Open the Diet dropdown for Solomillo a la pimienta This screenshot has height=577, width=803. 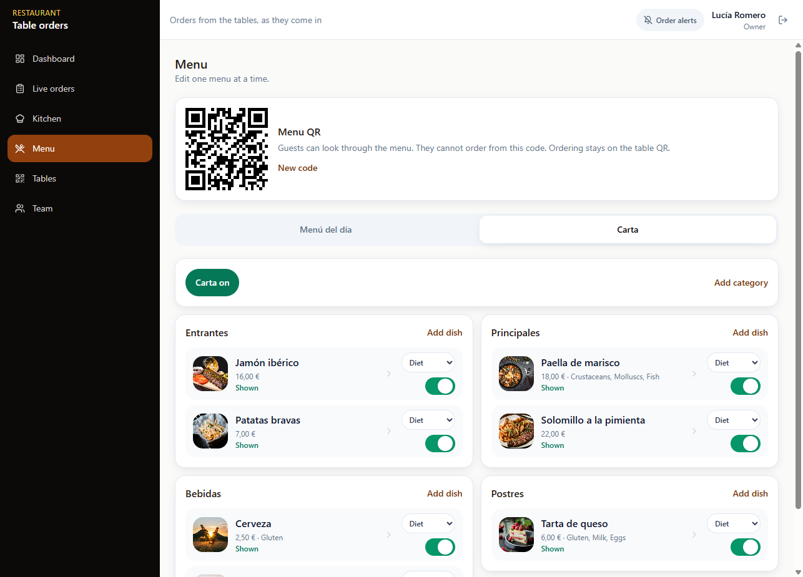[x=734, y=420]
